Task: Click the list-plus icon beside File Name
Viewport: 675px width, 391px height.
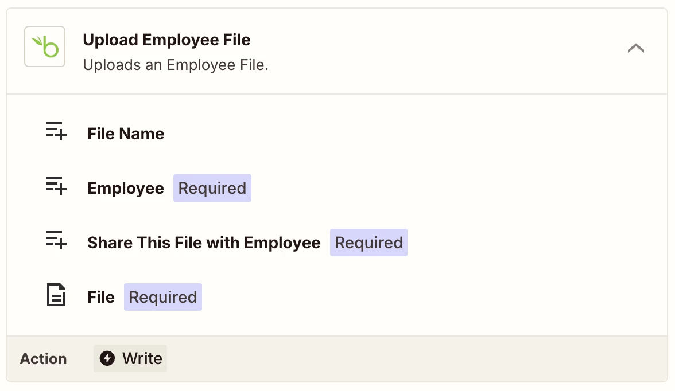Action: click(x=56, y=133)
